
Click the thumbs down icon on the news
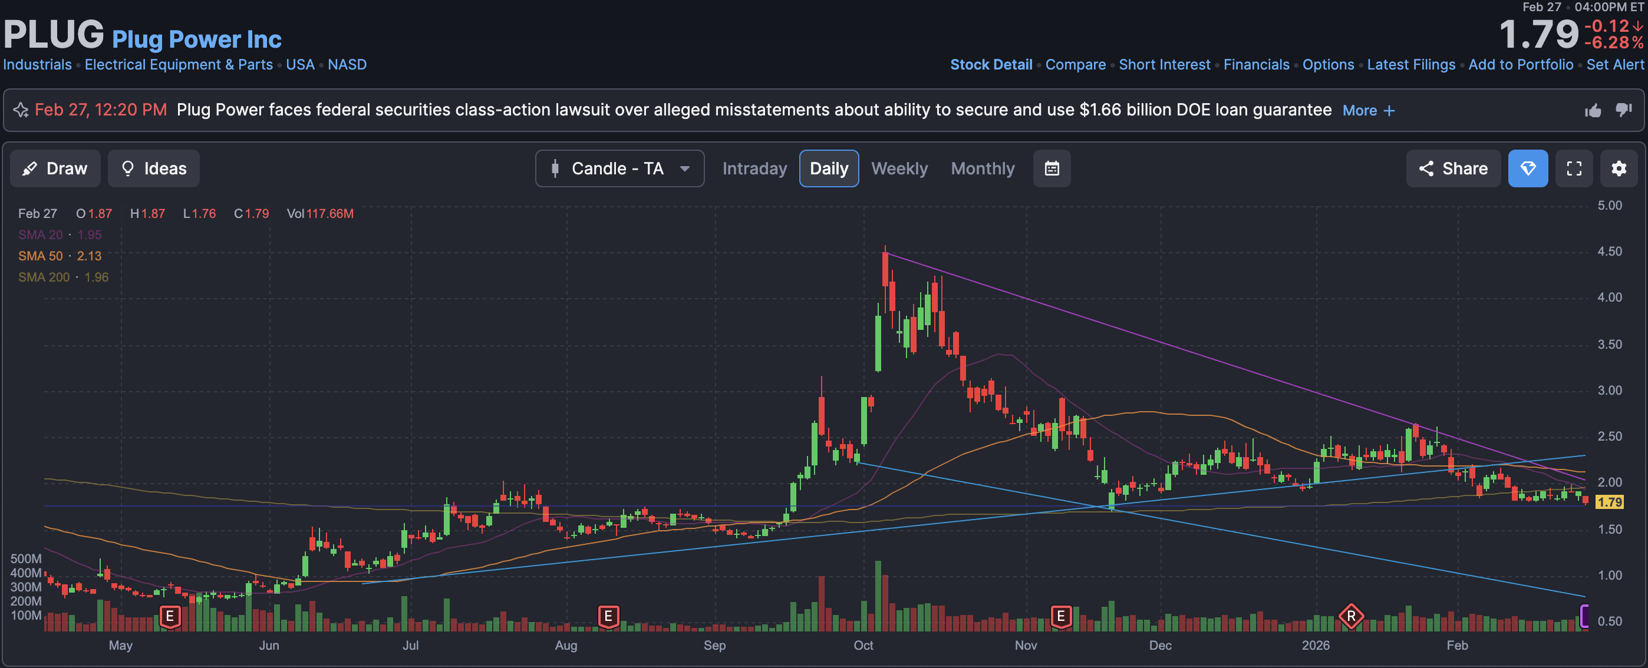pos(1624,110)
